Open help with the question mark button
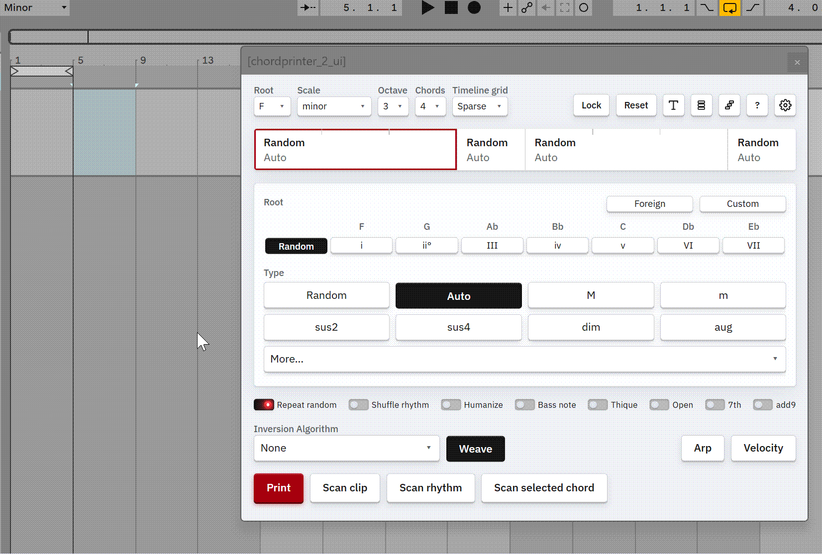The height and width of the screenshot is (554, 822). click(757, 105)
